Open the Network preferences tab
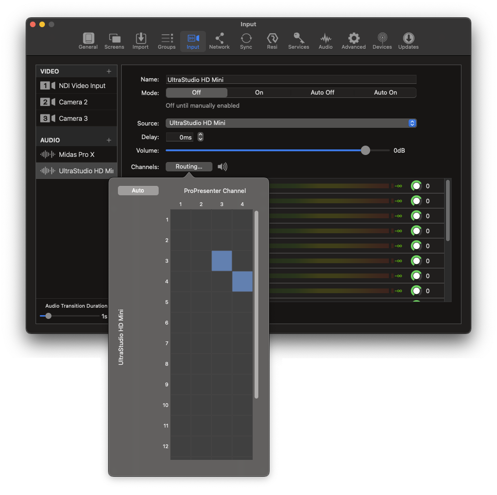Viewport: 497px width, 495px height. pyautogui.click(x=219, y=41)
